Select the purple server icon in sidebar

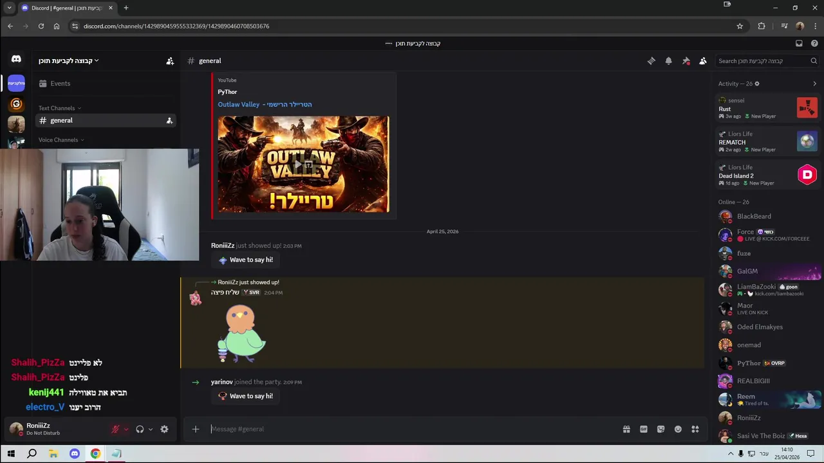(x=16, y=83)
